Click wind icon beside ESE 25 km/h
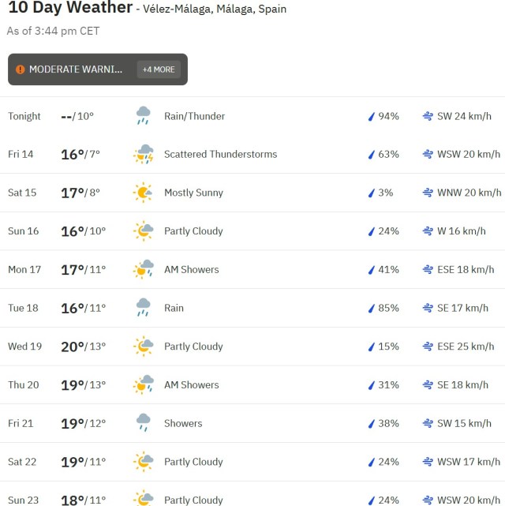The image size is (505, 506). [428, 347]
